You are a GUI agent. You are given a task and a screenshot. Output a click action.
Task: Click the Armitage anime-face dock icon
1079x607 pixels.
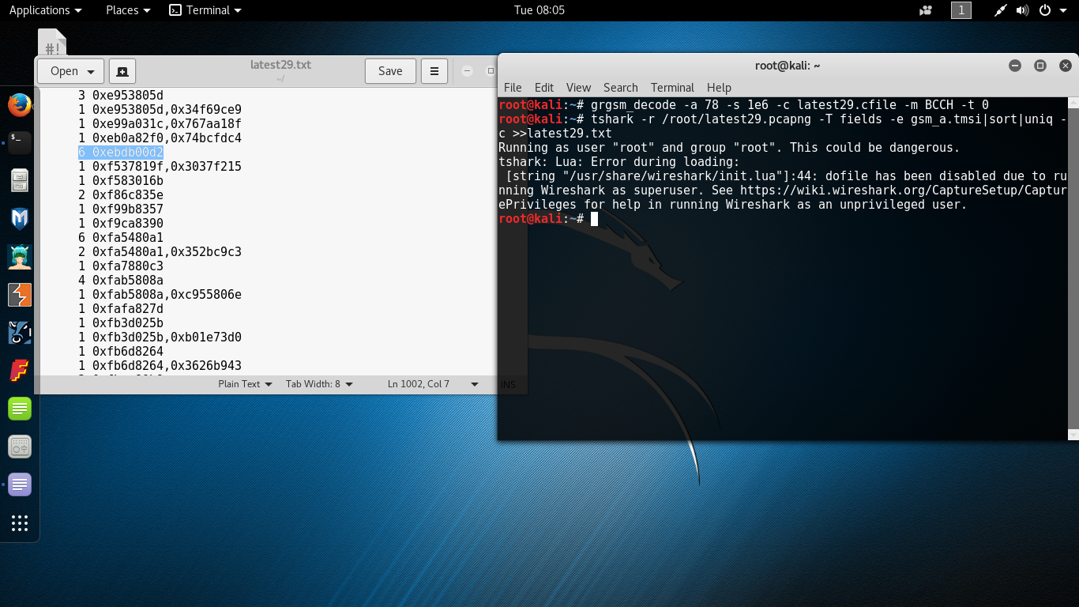click(x=20, y=256)
